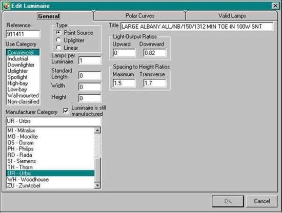
Task: Click the Downward light-output ratio field
Action: pyautogui.click(x=155, y=53)
